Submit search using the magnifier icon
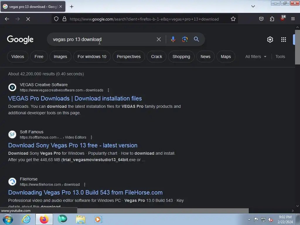Screen dimensions: 300x225 [196, 39]
